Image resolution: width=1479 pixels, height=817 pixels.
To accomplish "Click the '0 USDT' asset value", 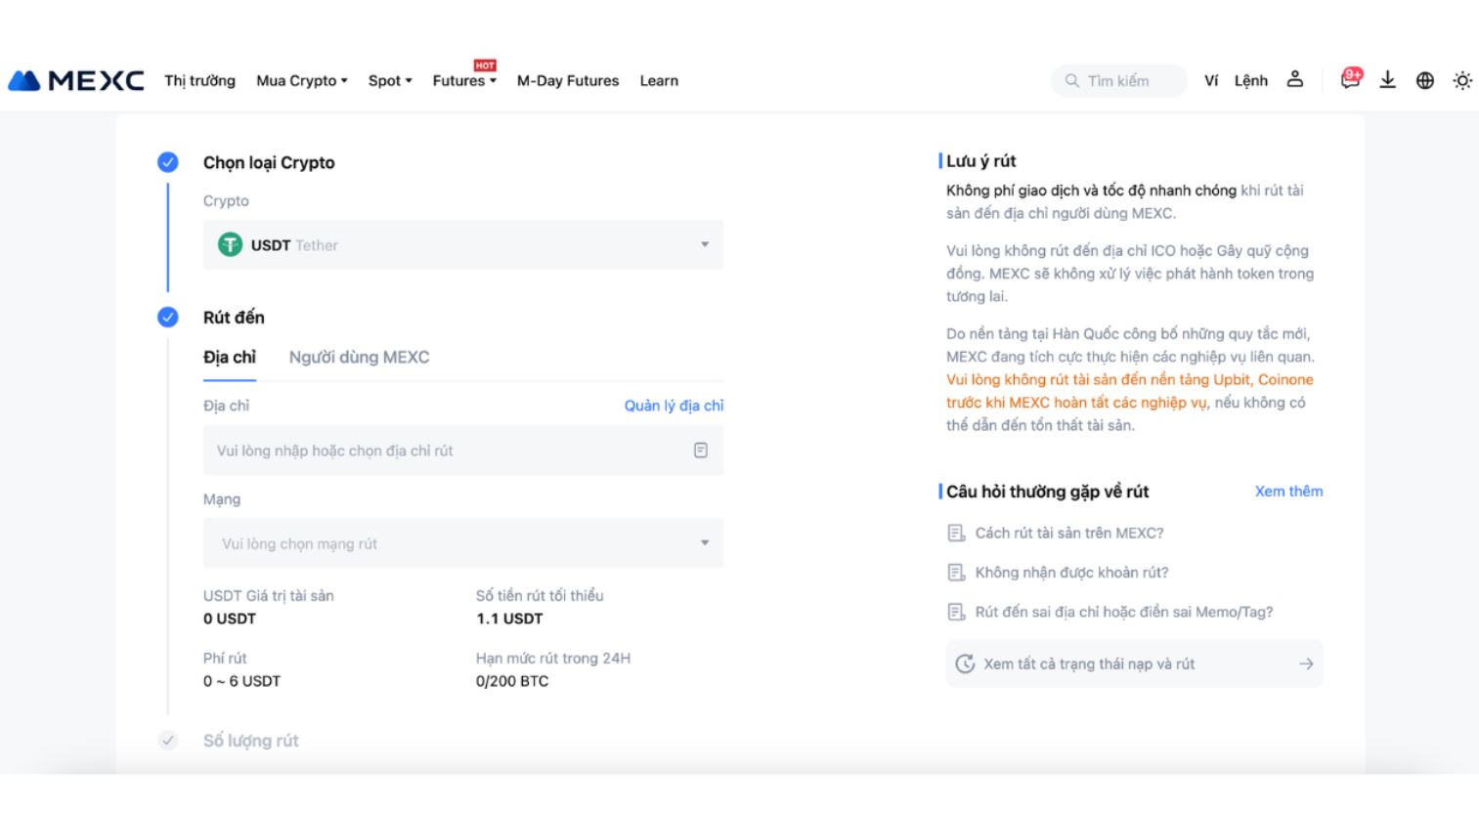I will click(x=230, y=619).
